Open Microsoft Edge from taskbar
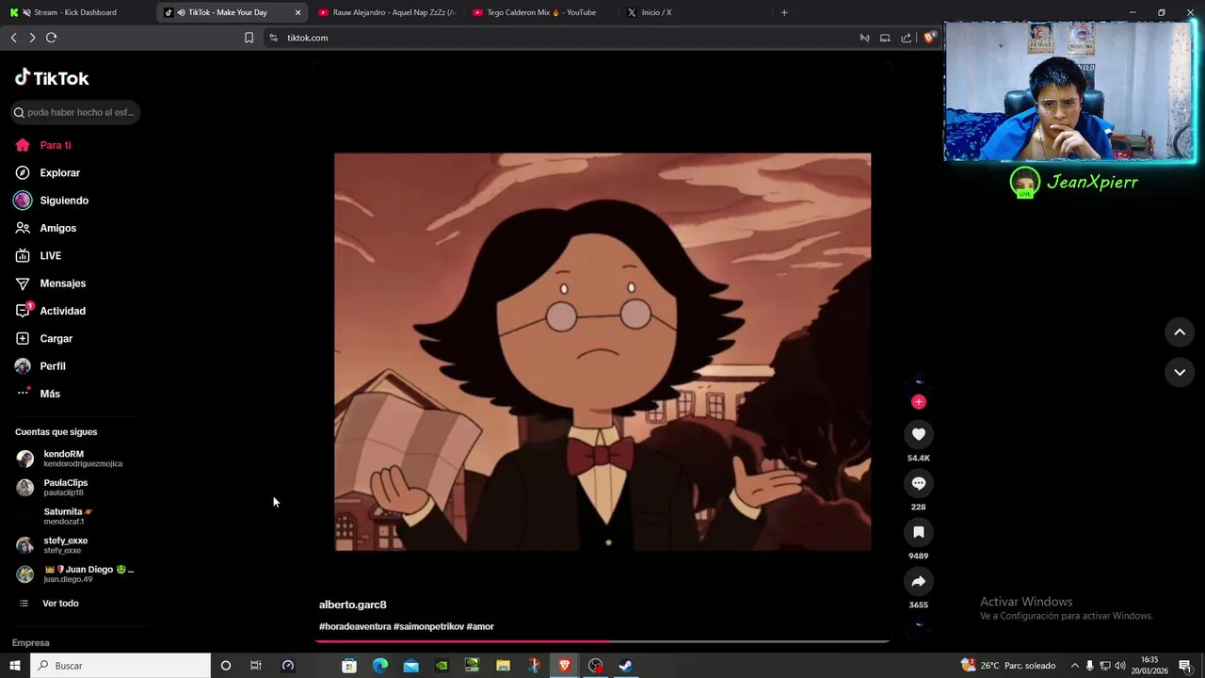The width and height of the screenshot is (1205, 678). [380, 666]
